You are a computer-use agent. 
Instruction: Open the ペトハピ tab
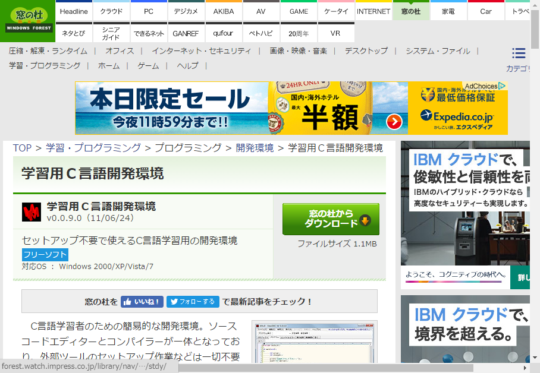tap(261, 33)
